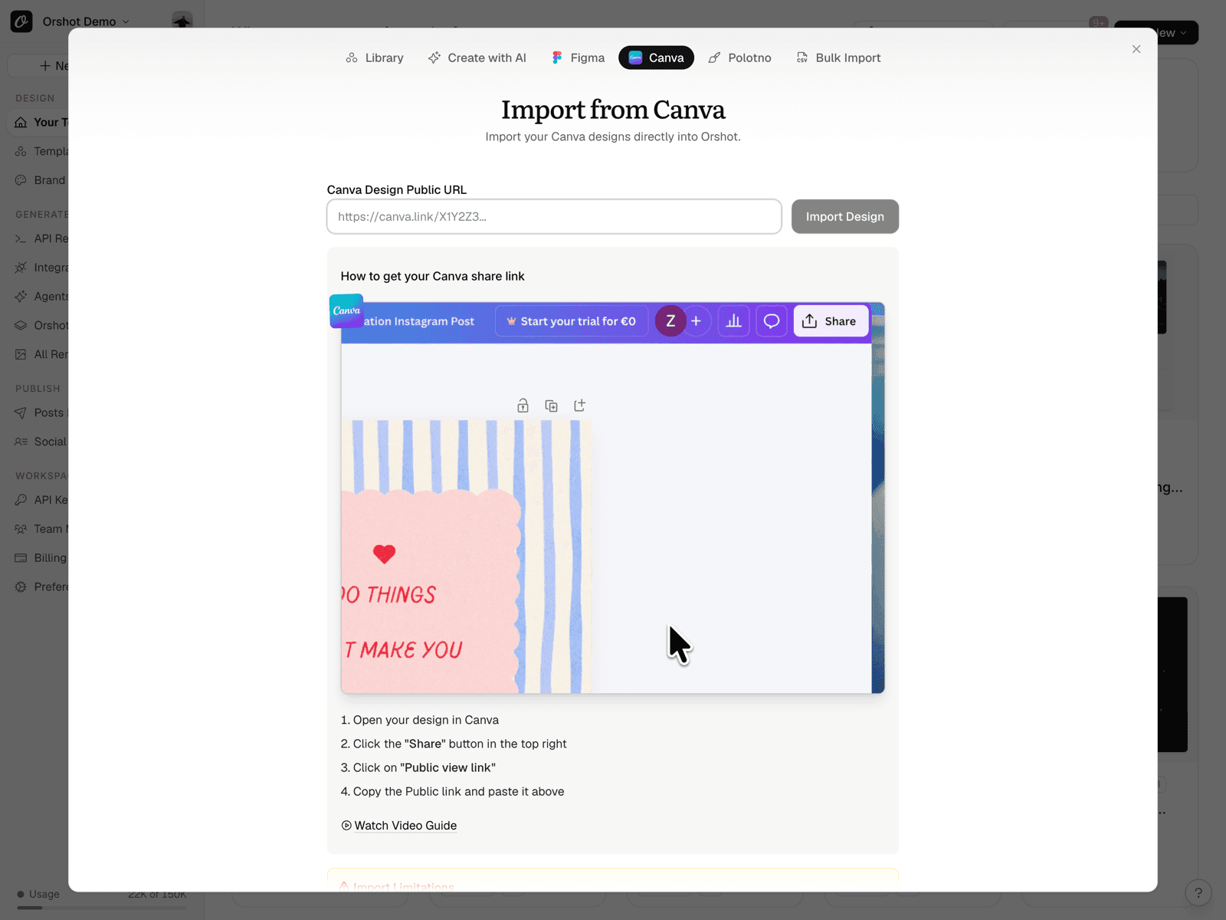Image resolution: width=1226 pixels, height=920 pixels.
Task: Open Team in the sidebar
Action: point(41,529)
